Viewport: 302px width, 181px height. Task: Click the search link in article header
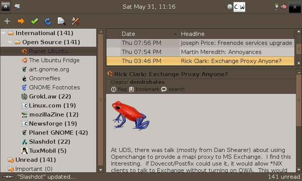[x=176, y=89]
